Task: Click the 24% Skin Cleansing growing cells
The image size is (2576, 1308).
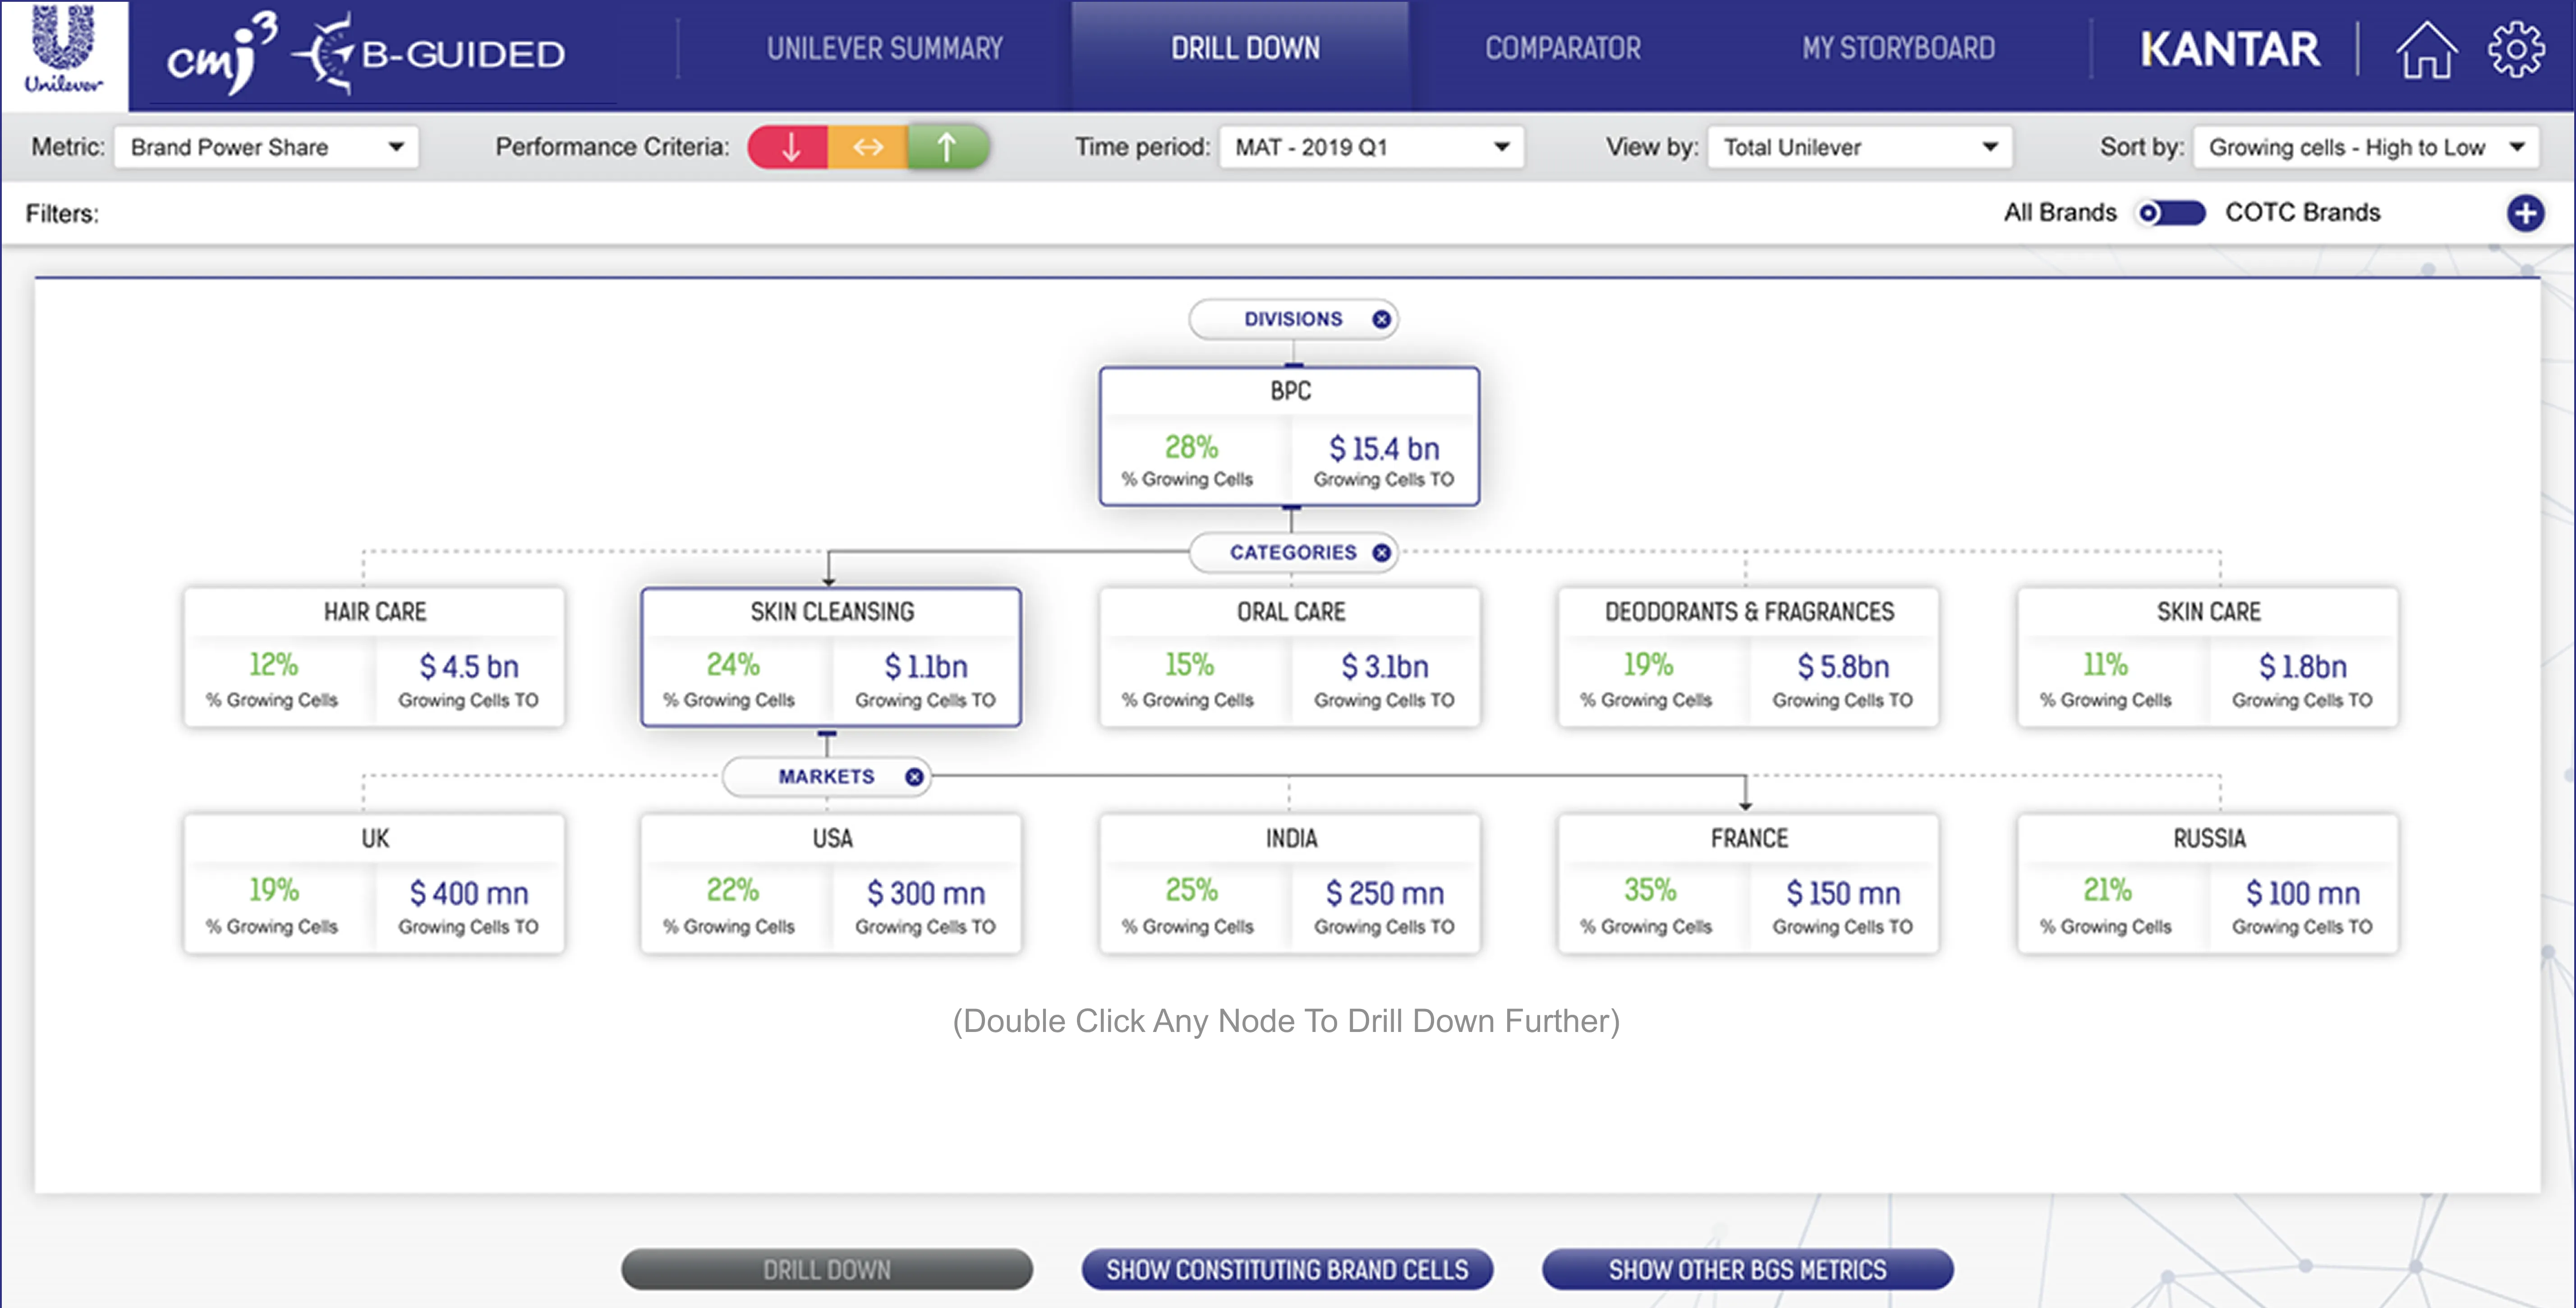Action: pyautogui.click(x=733, y=664)
